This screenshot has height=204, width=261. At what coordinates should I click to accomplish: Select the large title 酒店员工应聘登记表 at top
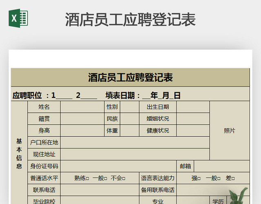coord(130,20)
